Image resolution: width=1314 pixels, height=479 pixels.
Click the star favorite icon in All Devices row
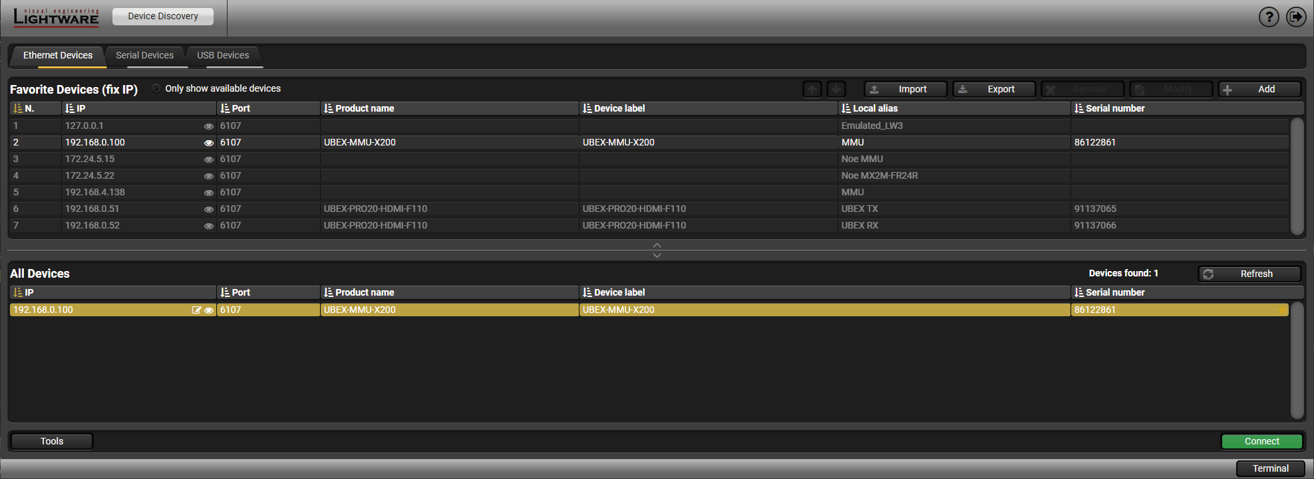pyautogui.click(x=1282, y=310)
